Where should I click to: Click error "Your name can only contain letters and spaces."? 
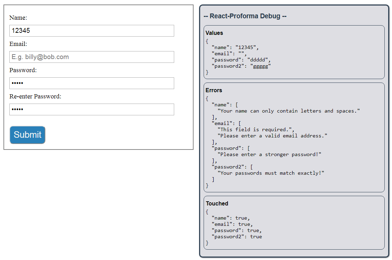(288, 111)
